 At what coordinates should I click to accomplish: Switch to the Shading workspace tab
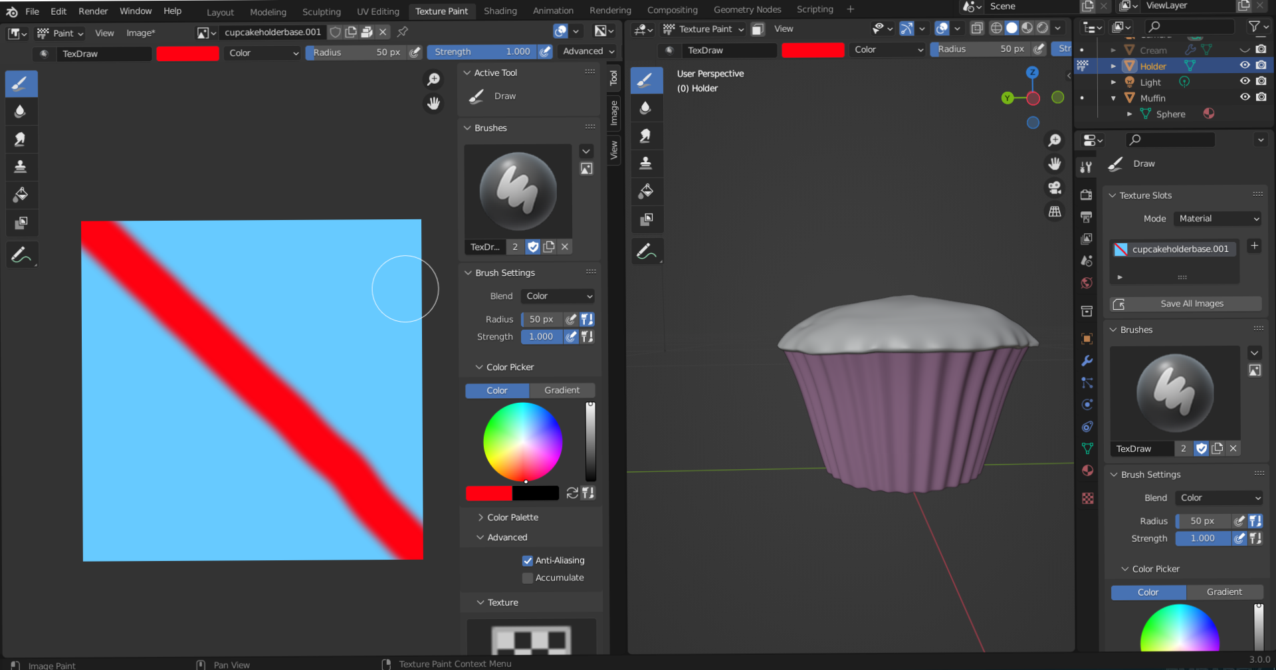point(500,11)
